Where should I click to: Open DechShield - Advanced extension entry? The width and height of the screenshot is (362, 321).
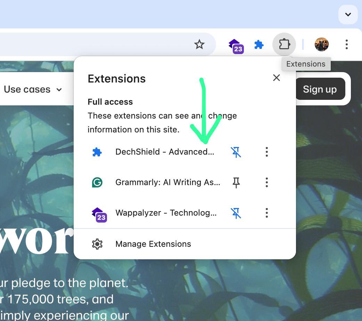165,152
